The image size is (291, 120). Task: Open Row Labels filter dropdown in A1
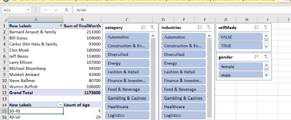point(61,26)
